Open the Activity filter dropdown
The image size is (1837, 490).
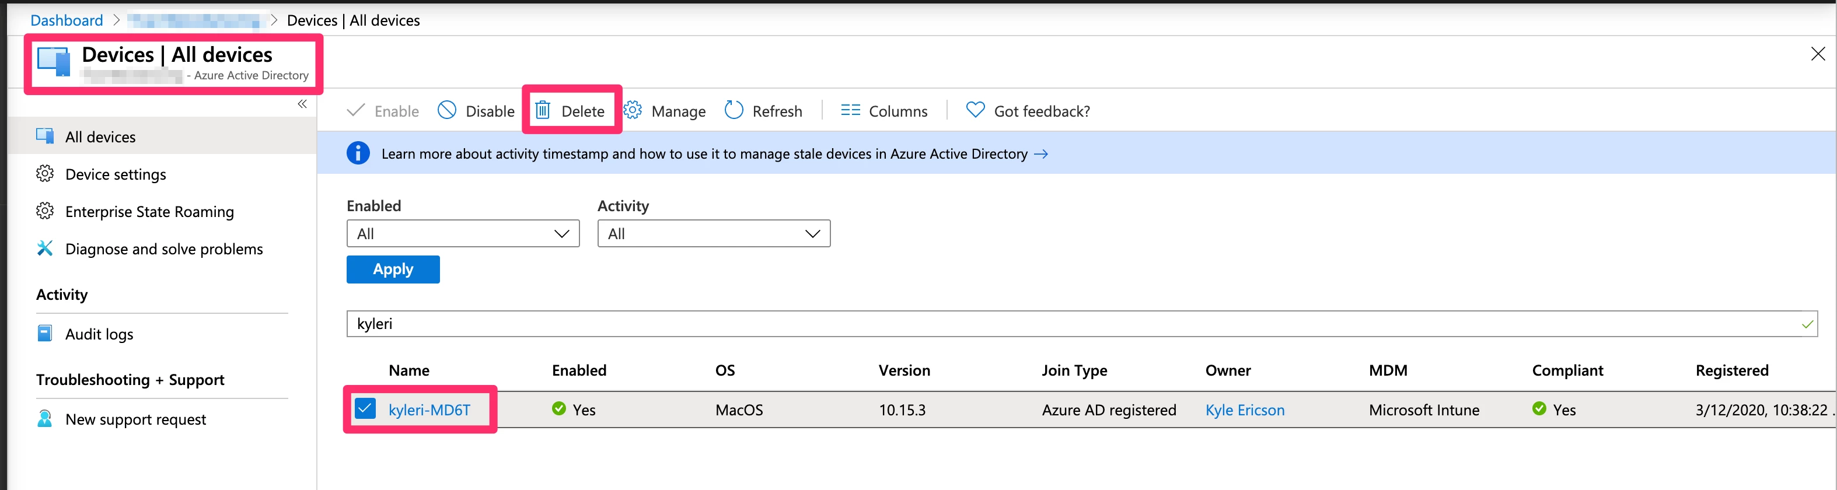point(714,233)
